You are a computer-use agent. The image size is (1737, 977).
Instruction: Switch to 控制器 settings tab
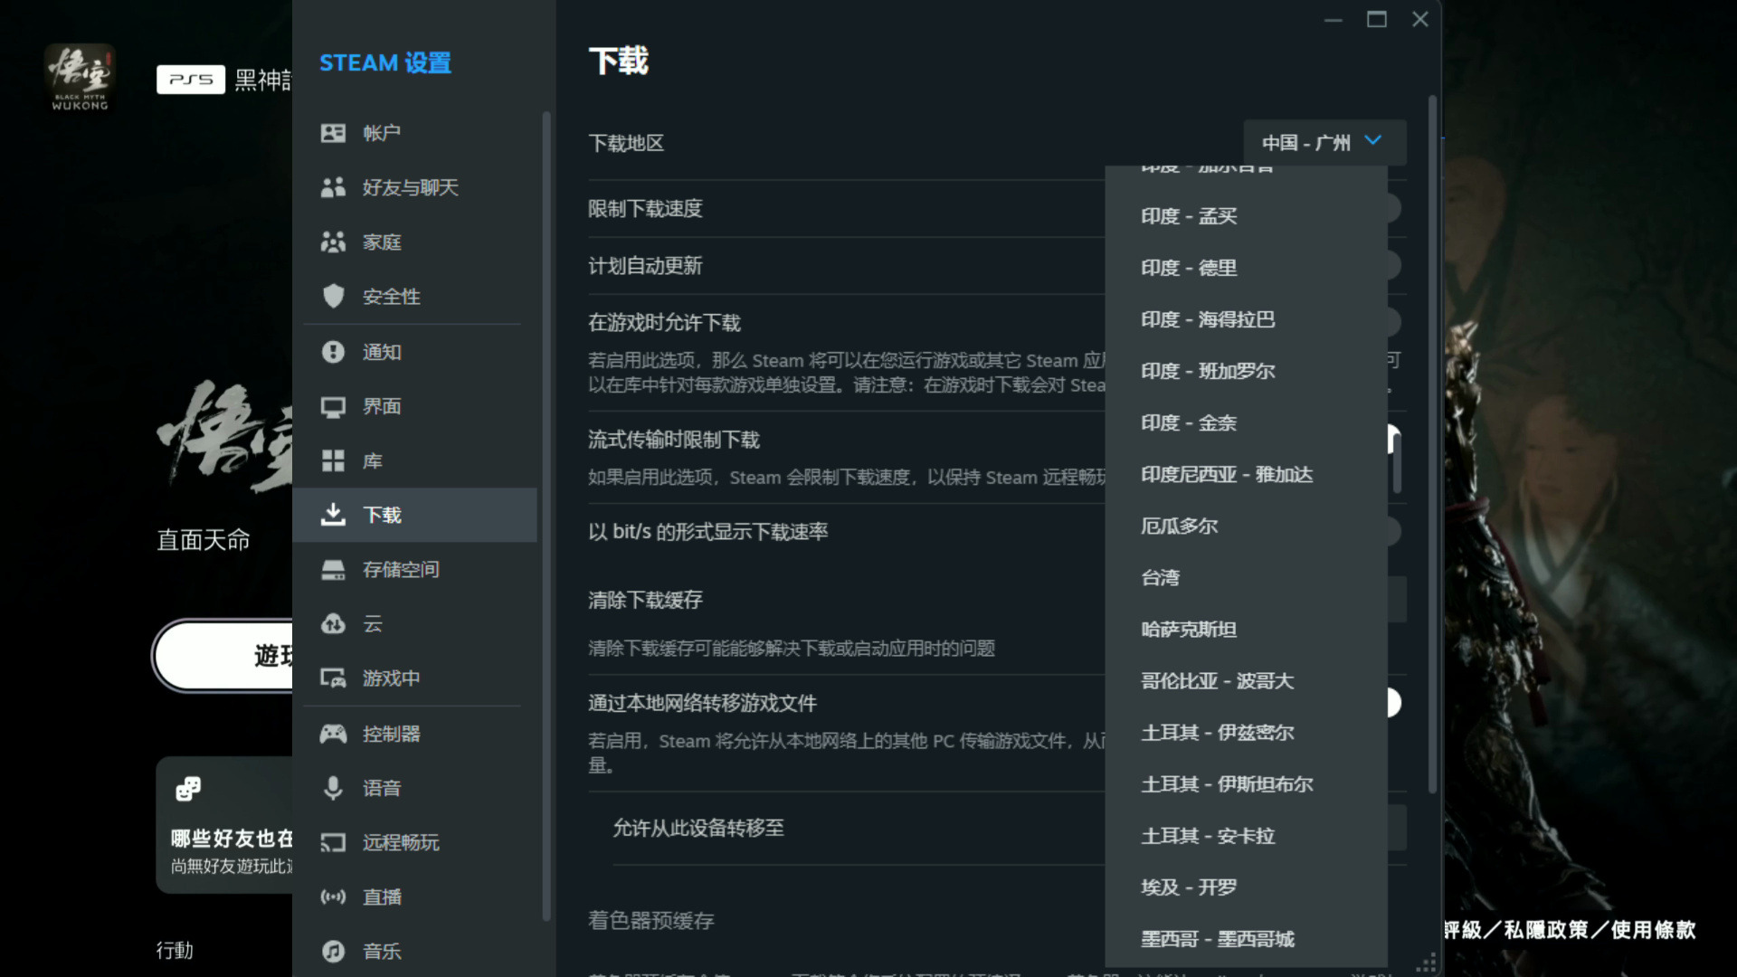414,734
